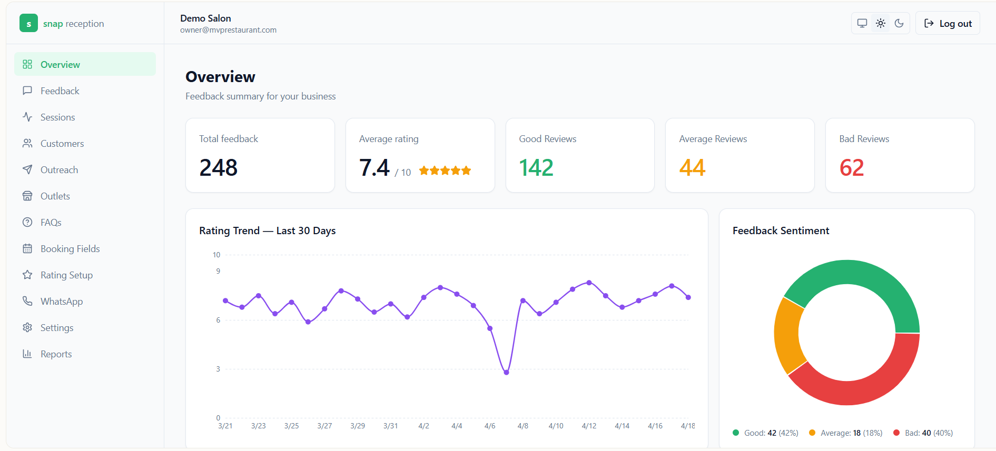Click the Average rating value 7.4
996x451 pixels.
[x=374, y=168]
